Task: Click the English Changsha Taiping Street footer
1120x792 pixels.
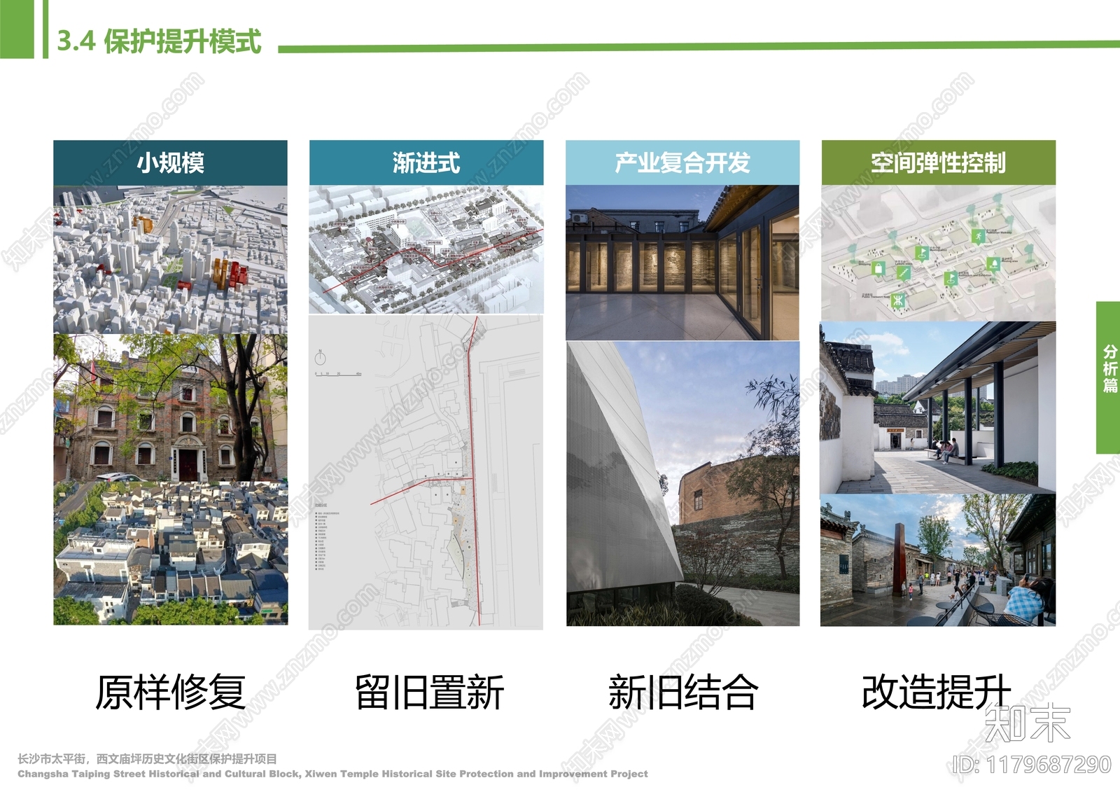Action: [332, 774]
